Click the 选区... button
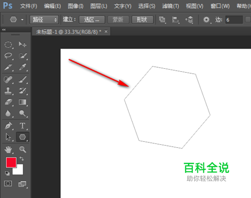This screenshot has height=198, width=251. coord(92,20)
